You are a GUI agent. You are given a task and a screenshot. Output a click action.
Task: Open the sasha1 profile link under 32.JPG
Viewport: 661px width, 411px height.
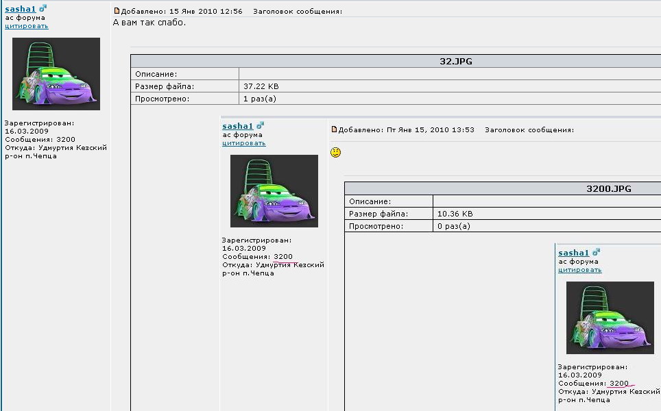pyautogui.click(x=237, y=127)
